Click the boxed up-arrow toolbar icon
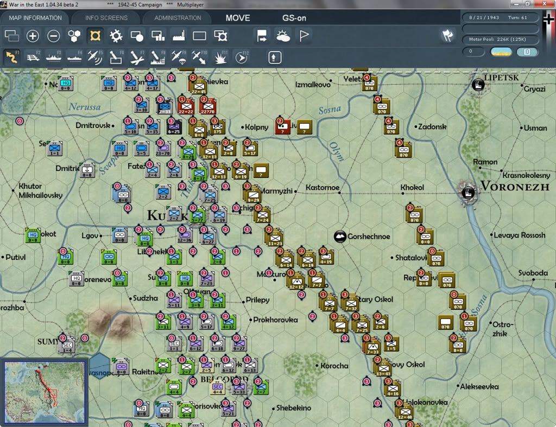This screenshot has height=427, width=556. pyautogui.click(x=274, y=58)
